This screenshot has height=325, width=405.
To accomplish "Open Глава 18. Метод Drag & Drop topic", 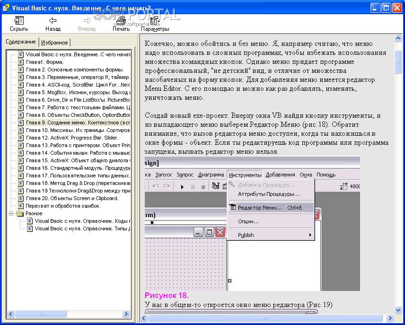I will point(78,183).
